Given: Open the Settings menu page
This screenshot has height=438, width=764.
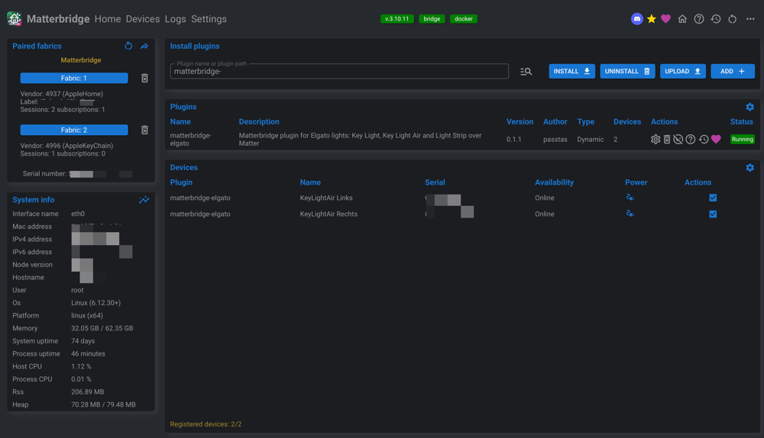Looking at the screenshot, I should (x=209, y=19).
